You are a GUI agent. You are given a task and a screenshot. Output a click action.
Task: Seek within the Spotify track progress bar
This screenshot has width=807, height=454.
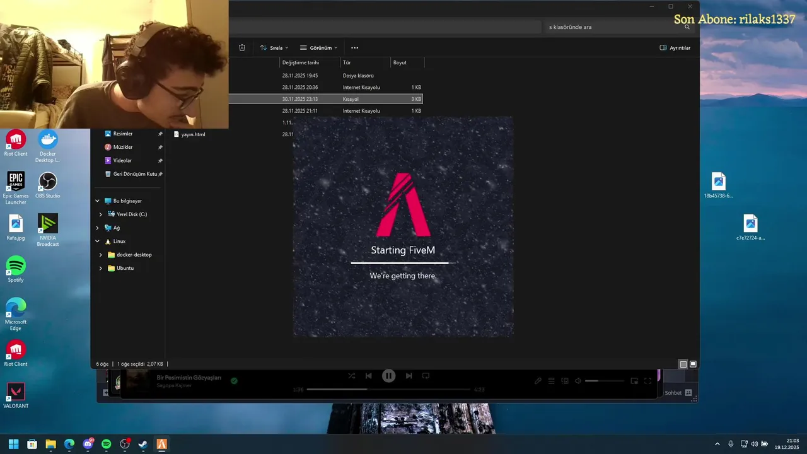388,389
